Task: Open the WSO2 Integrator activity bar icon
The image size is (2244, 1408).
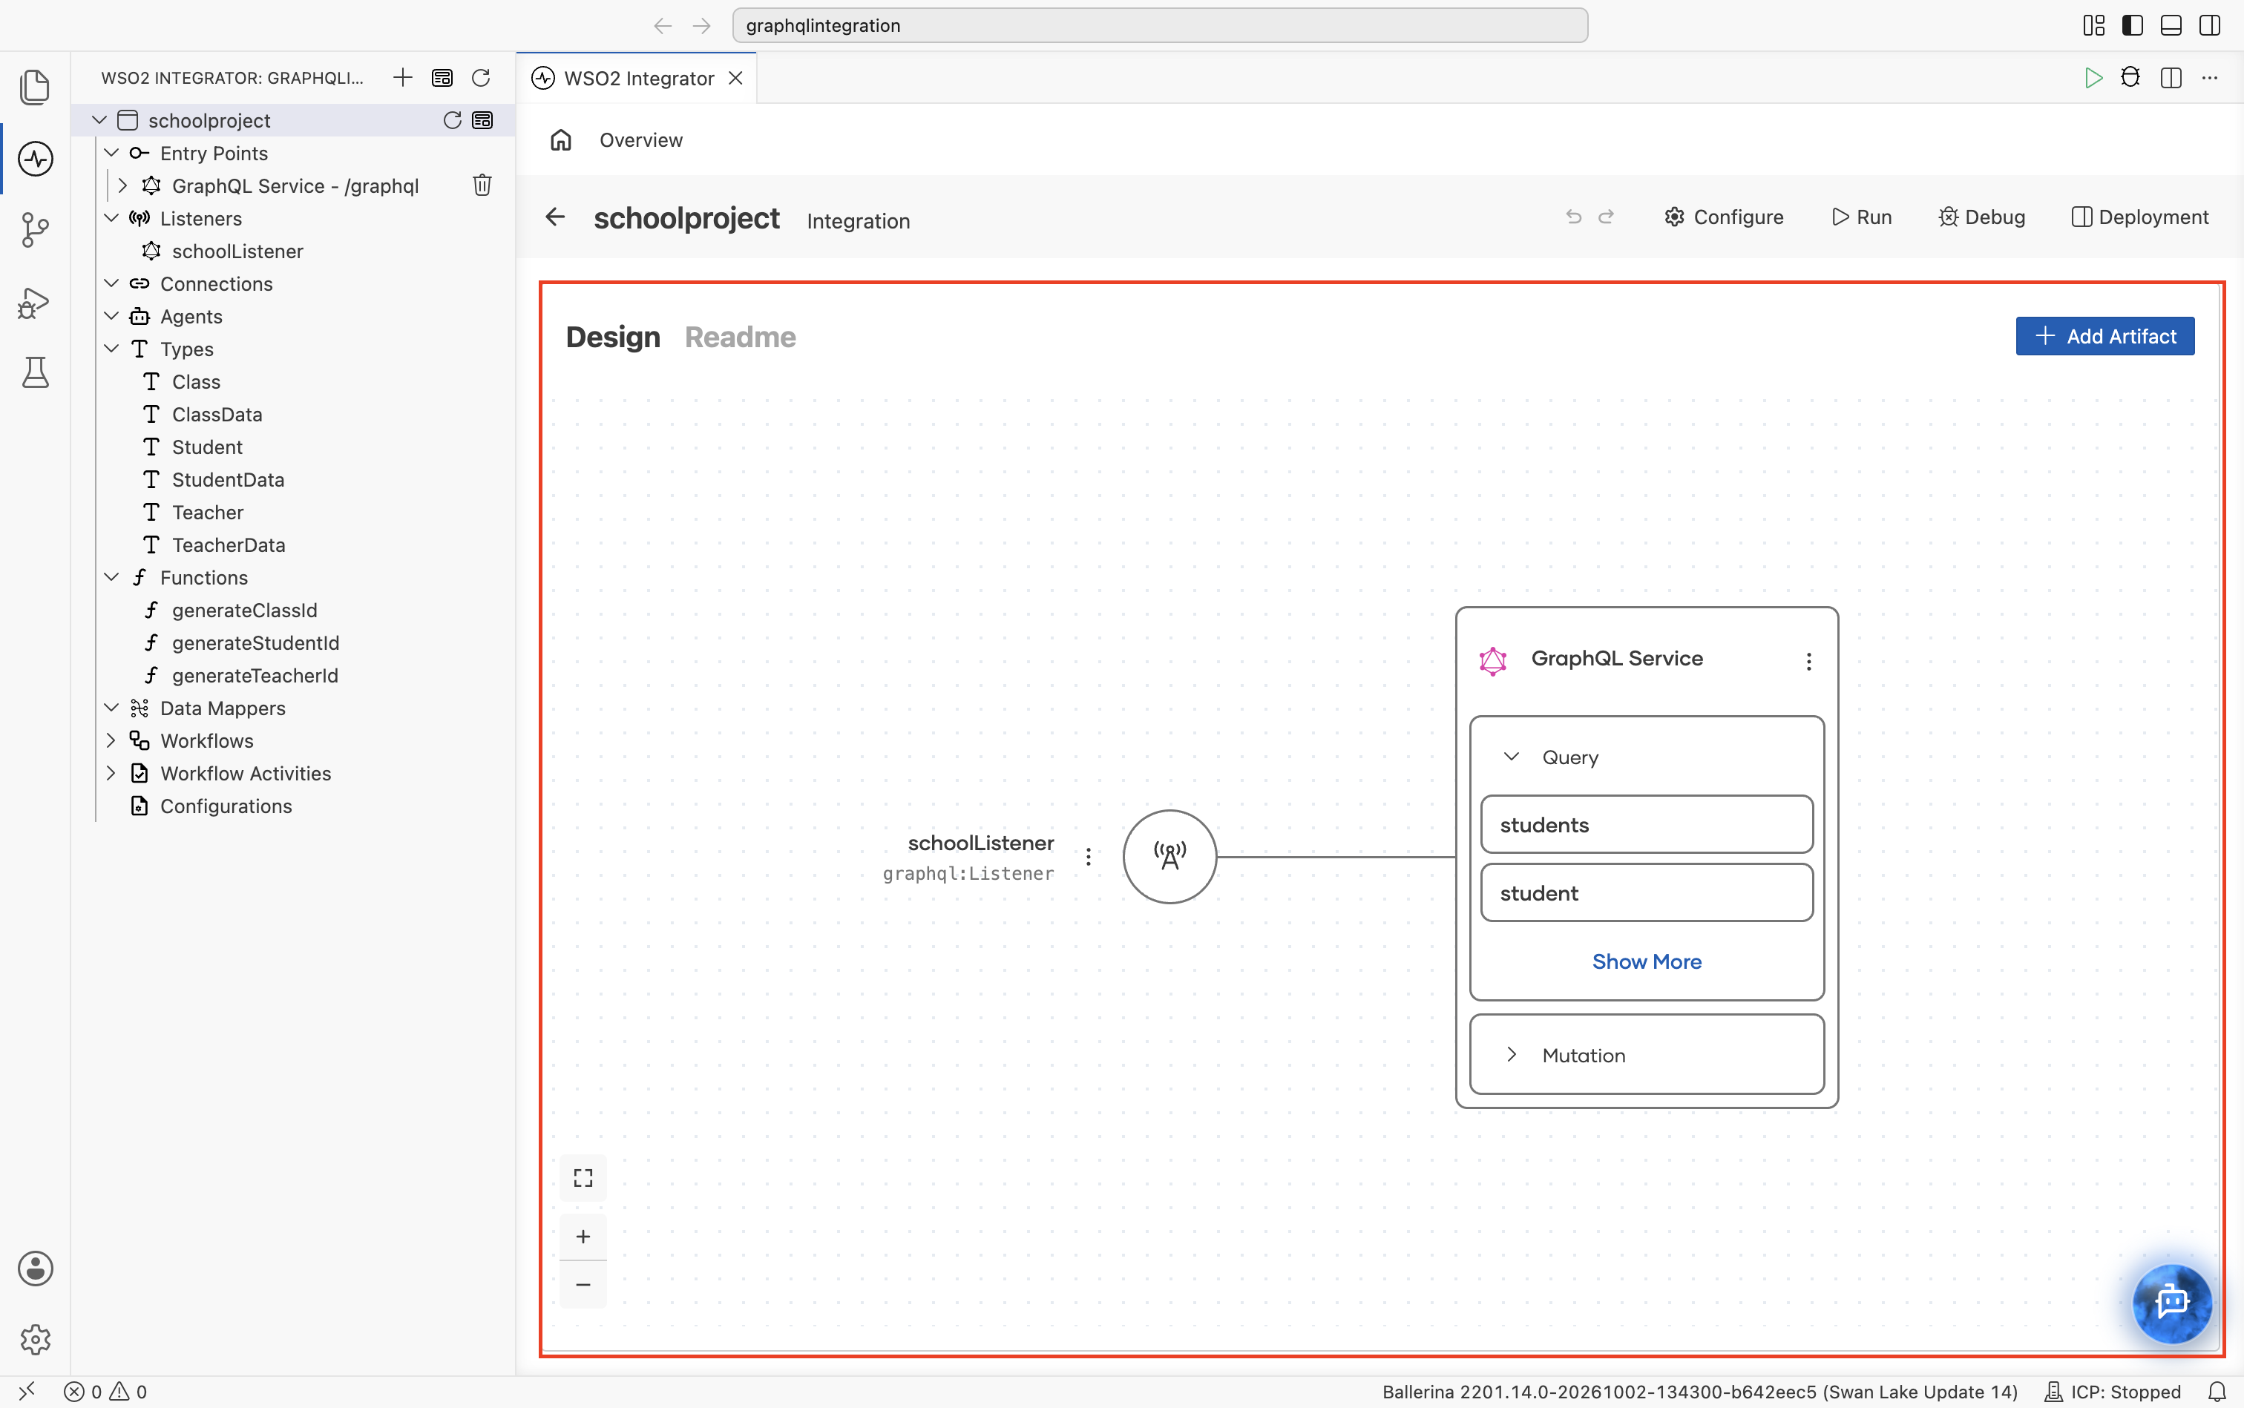Action: pyautogui.click(x=36, y=158)
